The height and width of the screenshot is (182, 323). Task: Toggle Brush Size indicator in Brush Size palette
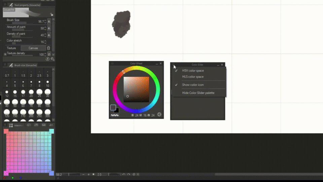coord(49,21)
